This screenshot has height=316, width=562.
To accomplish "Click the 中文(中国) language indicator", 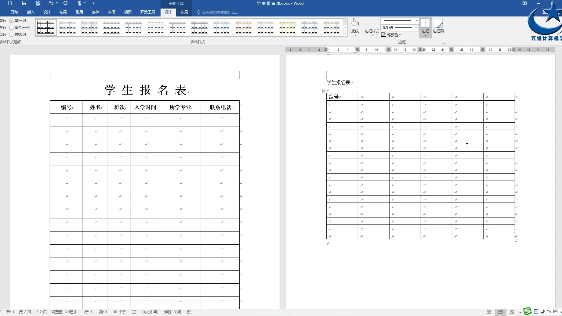I will (x=150, y=312).
